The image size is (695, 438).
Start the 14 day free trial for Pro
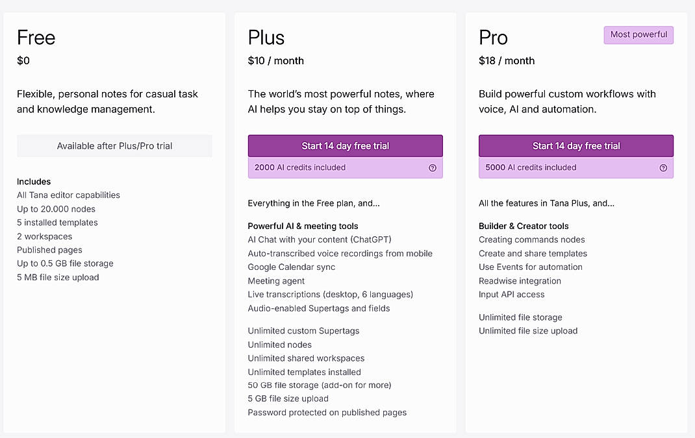click(575, 145)
